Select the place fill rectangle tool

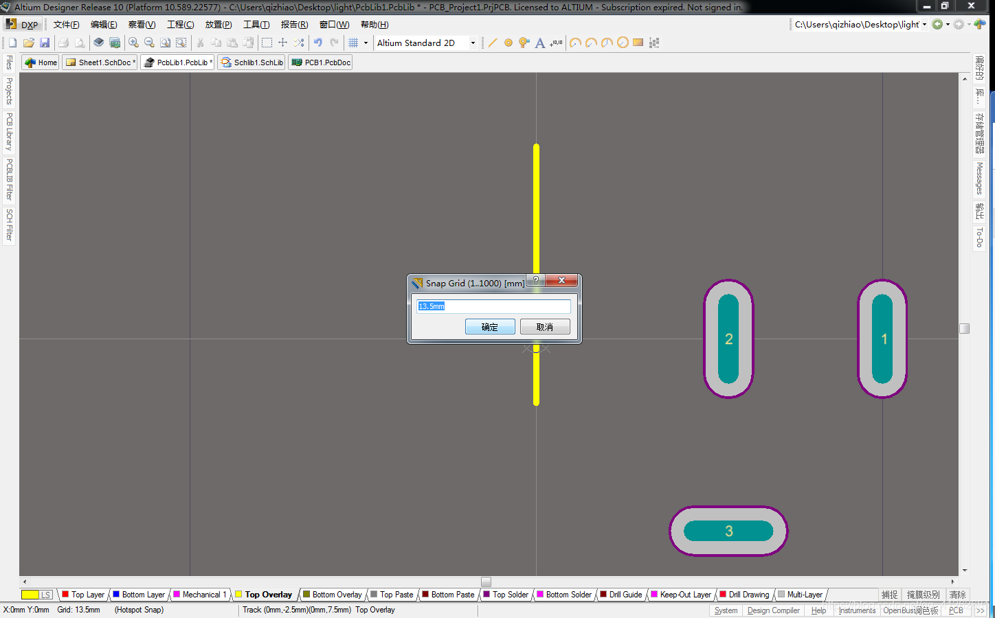[x=638, y=43]
